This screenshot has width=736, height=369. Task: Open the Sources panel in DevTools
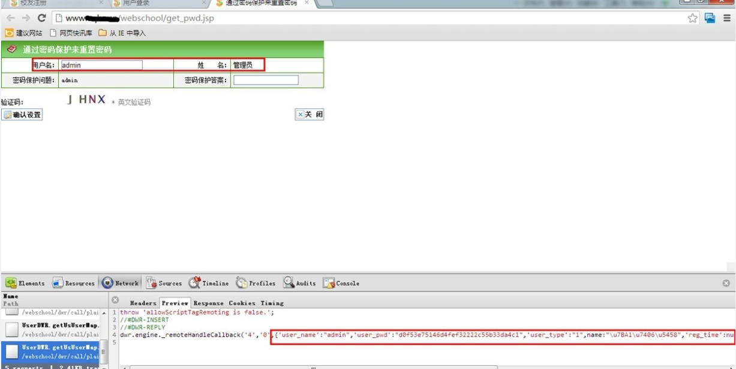(164, 283)
